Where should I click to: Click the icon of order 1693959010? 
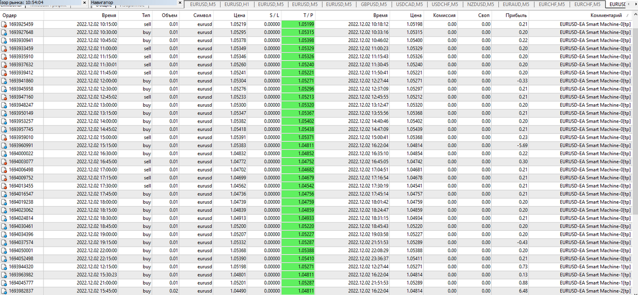pyautogui.click(x=4, y=137)
